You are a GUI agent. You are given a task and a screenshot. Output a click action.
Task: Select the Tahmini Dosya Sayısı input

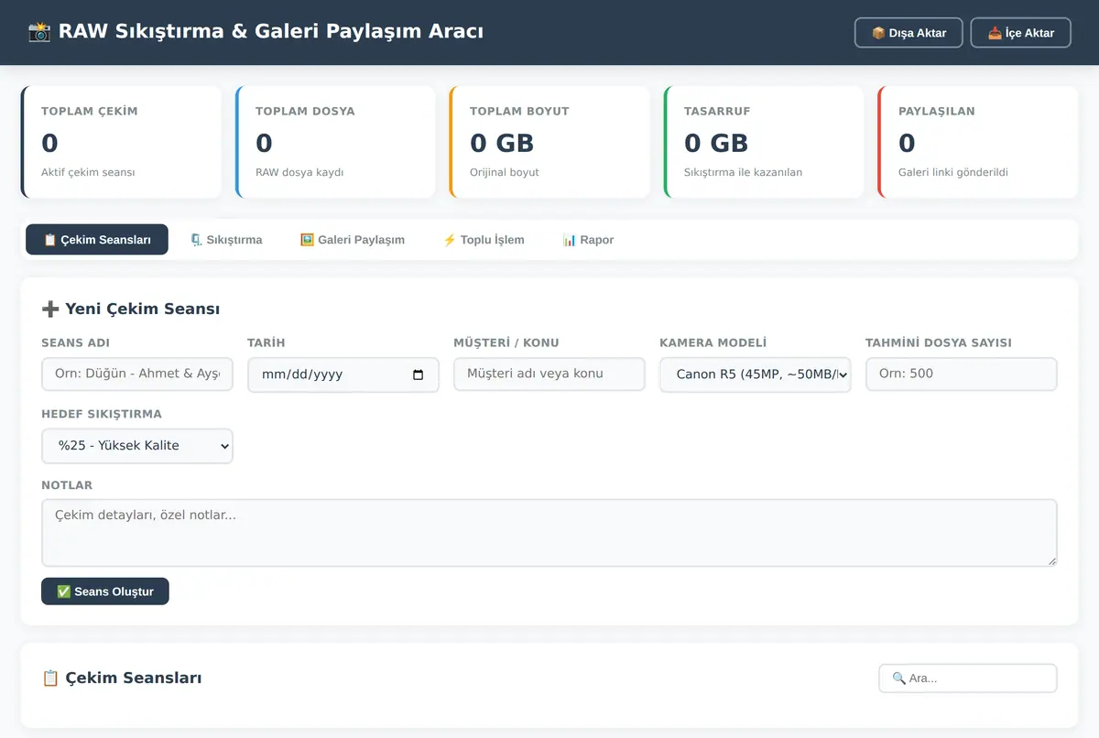pyautogui.click(x=962, y=374)
